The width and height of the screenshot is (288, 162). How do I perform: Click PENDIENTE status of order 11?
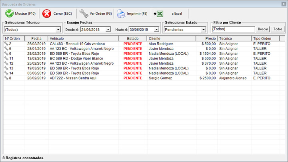pyautogui.click(x=133, y=59)
